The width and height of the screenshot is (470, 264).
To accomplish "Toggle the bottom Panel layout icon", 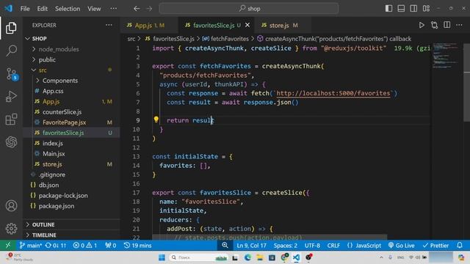I will tap(401, 8).
